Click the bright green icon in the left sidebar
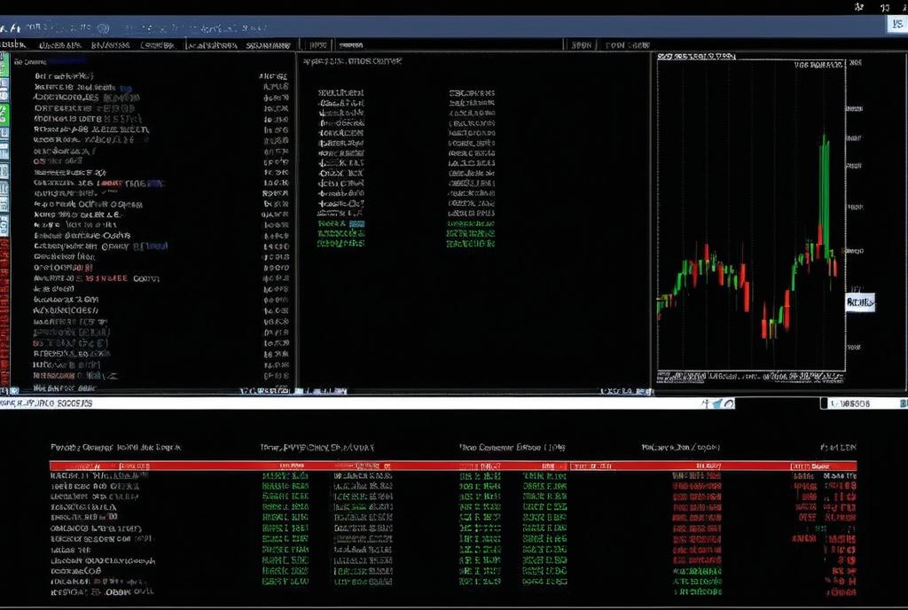The width and height of the screenshot is (908, 610). point(4,114)
